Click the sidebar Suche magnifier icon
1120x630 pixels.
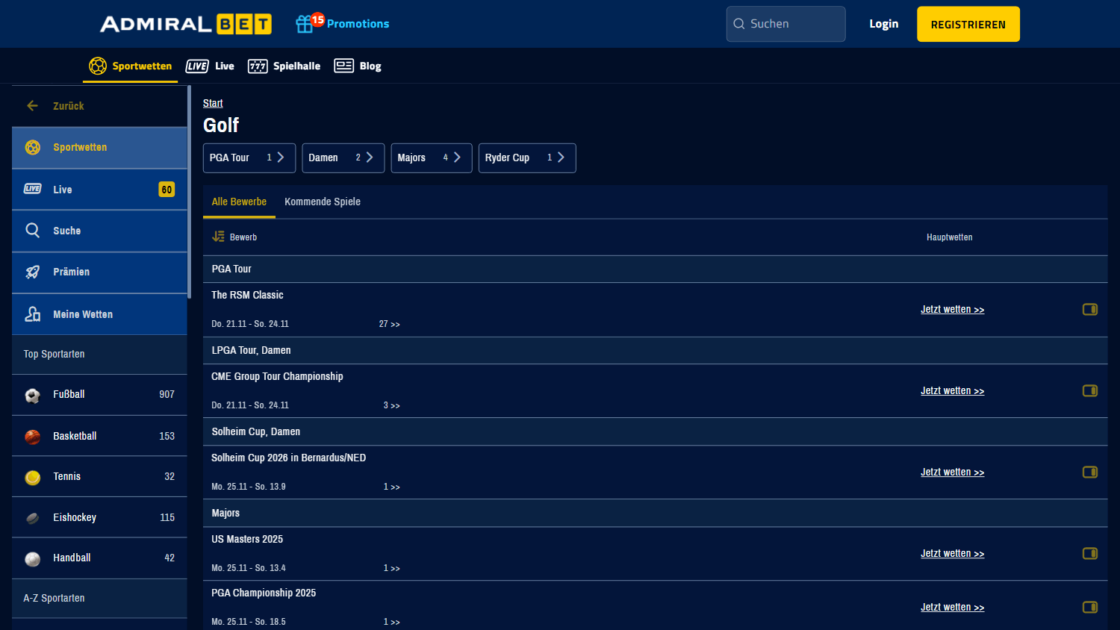tap(33, 230)
